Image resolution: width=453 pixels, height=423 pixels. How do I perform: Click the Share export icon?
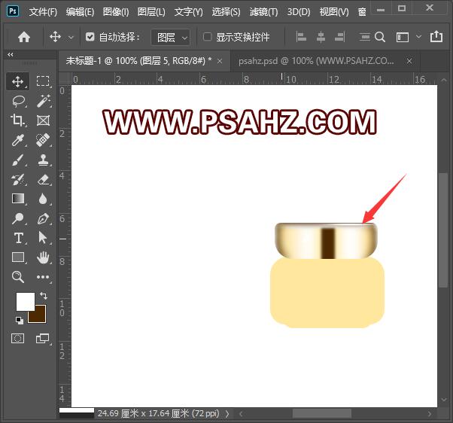(436, 36)
